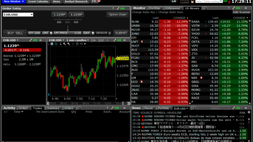
Task: Open EUR.USD symbol combo box in Order Entry
Action: point(18,15)
